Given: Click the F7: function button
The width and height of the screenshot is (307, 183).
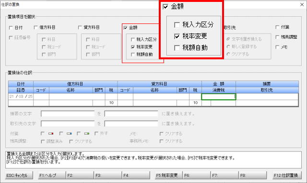Looking at the screenshot, I should [225, 175].
